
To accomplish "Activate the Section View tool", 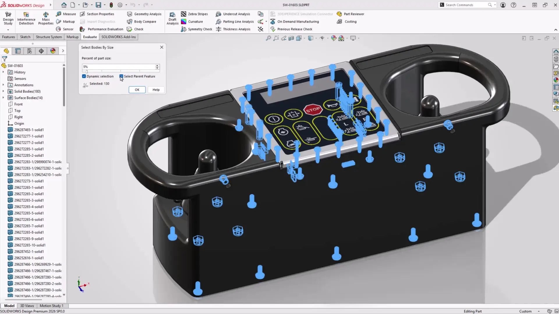I will [x=291, y=38].
